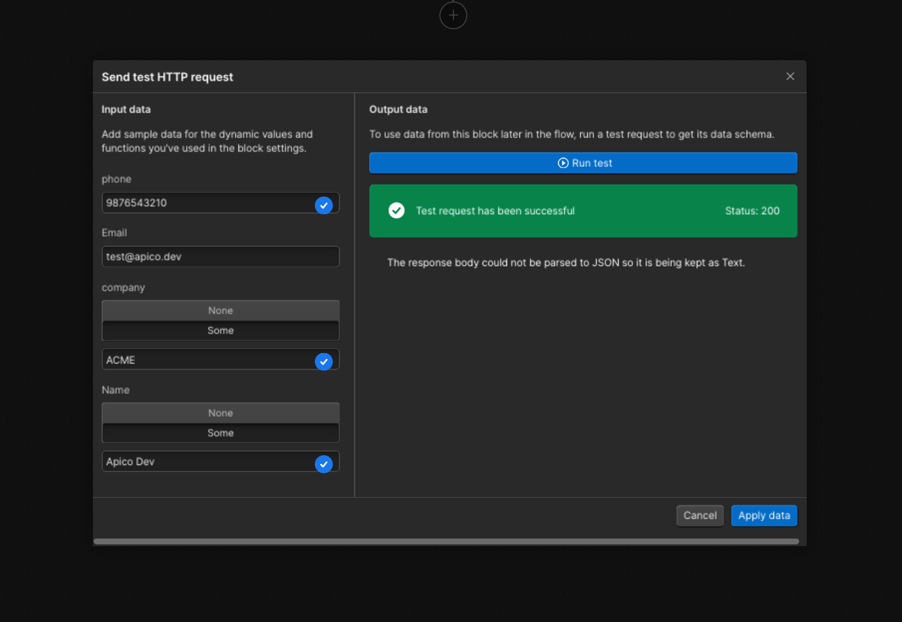Viewport: 902px width, 622px height.
Task: Click the checkmark icon in Apico Dev field
Action: [x=324, y=464]
